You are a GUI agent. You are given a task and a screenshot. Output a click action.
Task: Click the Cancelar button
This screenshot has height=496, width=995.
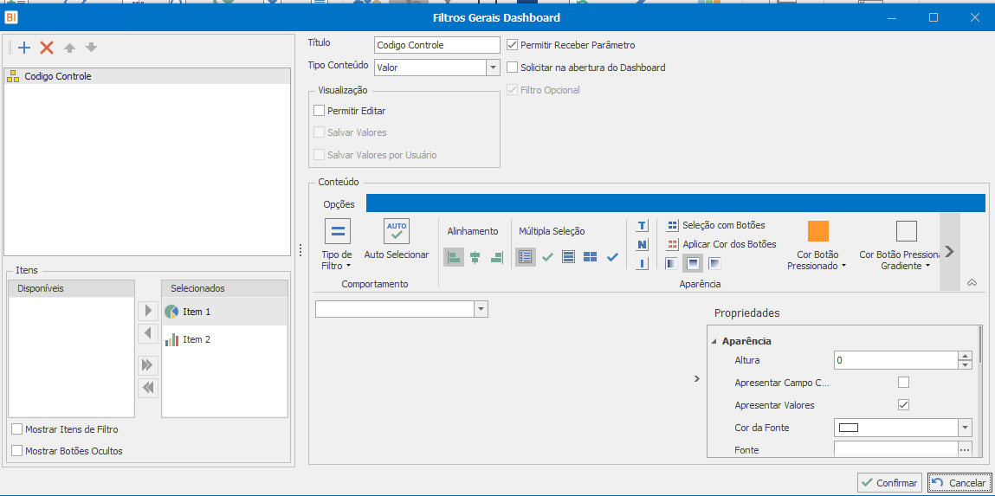tap(958, 483)
